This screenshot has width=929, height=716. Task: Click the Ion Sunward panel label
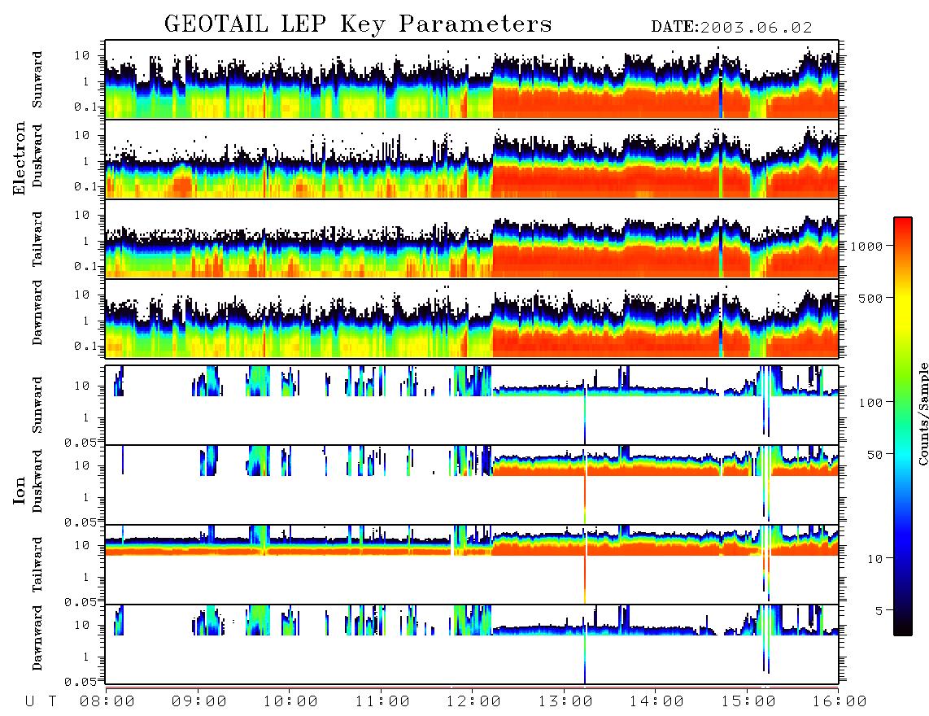tap(37, 405)
